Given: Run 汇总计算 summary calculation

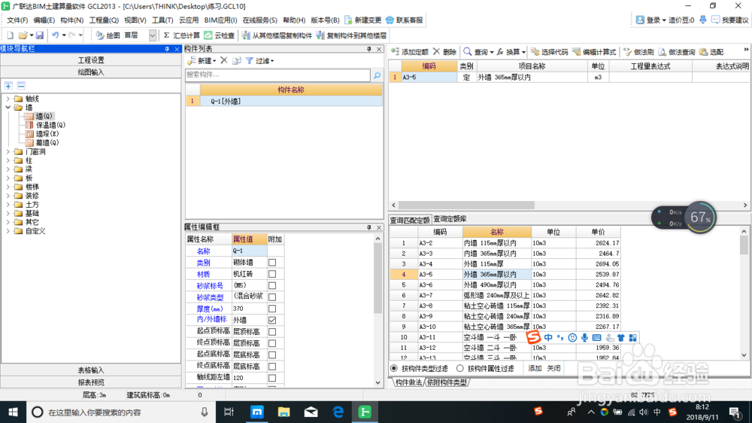Looking at the screenshot, I should pyautogui.click(x=181, y=35).
